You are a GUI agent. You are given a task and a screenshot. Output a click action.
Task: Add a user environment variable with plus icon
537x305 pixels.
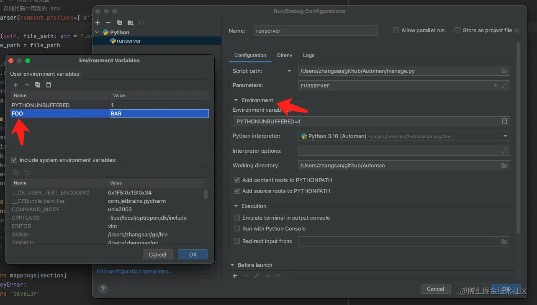click(x=16, y=85)
